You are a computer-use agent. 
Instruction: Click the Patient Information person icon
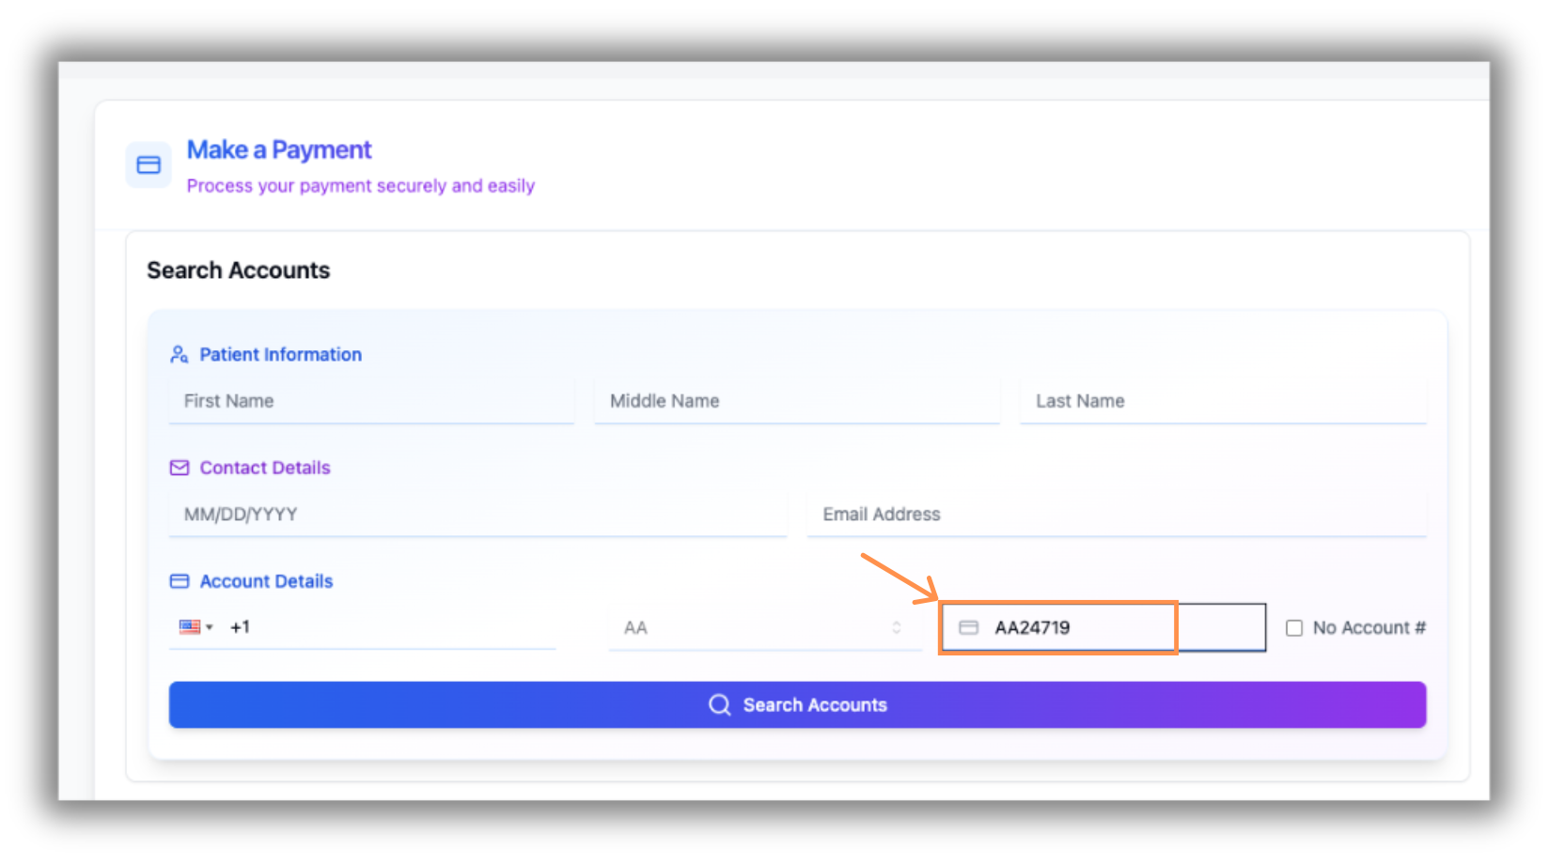point(179,355)
